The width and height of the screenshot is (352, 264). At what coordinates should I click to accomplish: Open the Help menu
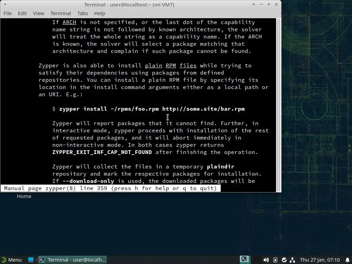[99, 13]
